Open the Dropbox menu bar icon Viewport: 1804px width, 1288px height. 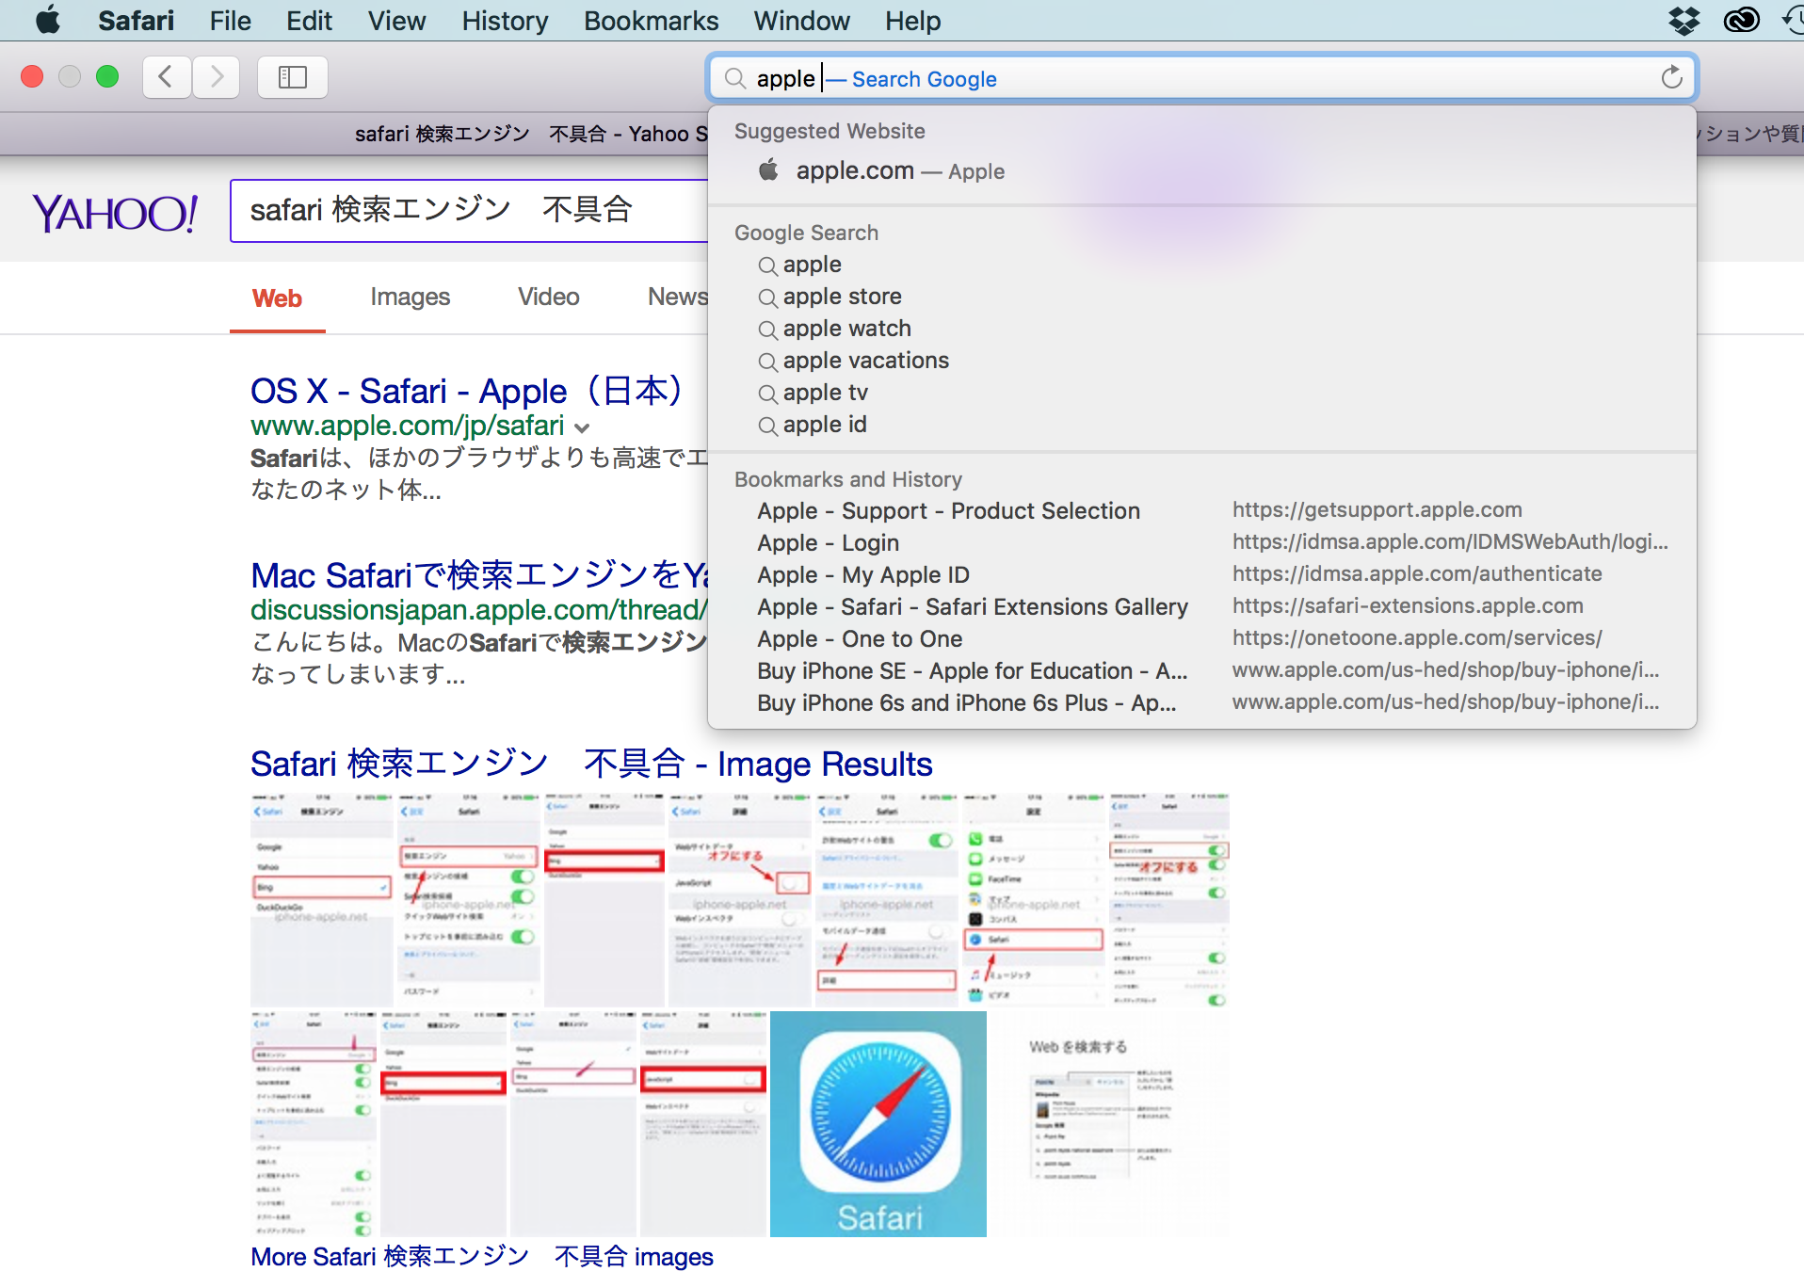tap(1683, 20)
